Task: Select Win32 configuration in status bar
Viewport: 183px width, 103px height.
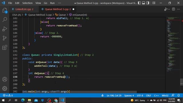Action: [x=165, y=96]
